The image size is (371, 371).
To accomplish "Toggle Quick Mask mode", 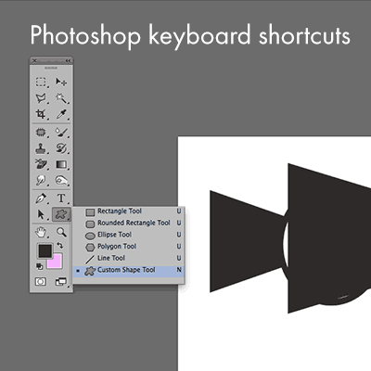I will (41, 282).
